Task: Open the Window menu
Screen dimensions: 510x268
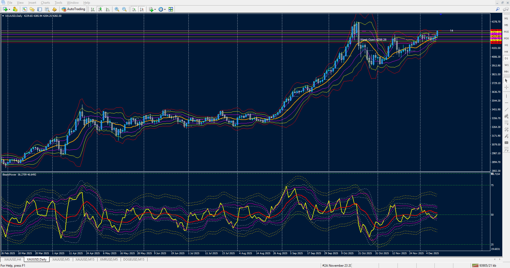Action: point(73,3)
